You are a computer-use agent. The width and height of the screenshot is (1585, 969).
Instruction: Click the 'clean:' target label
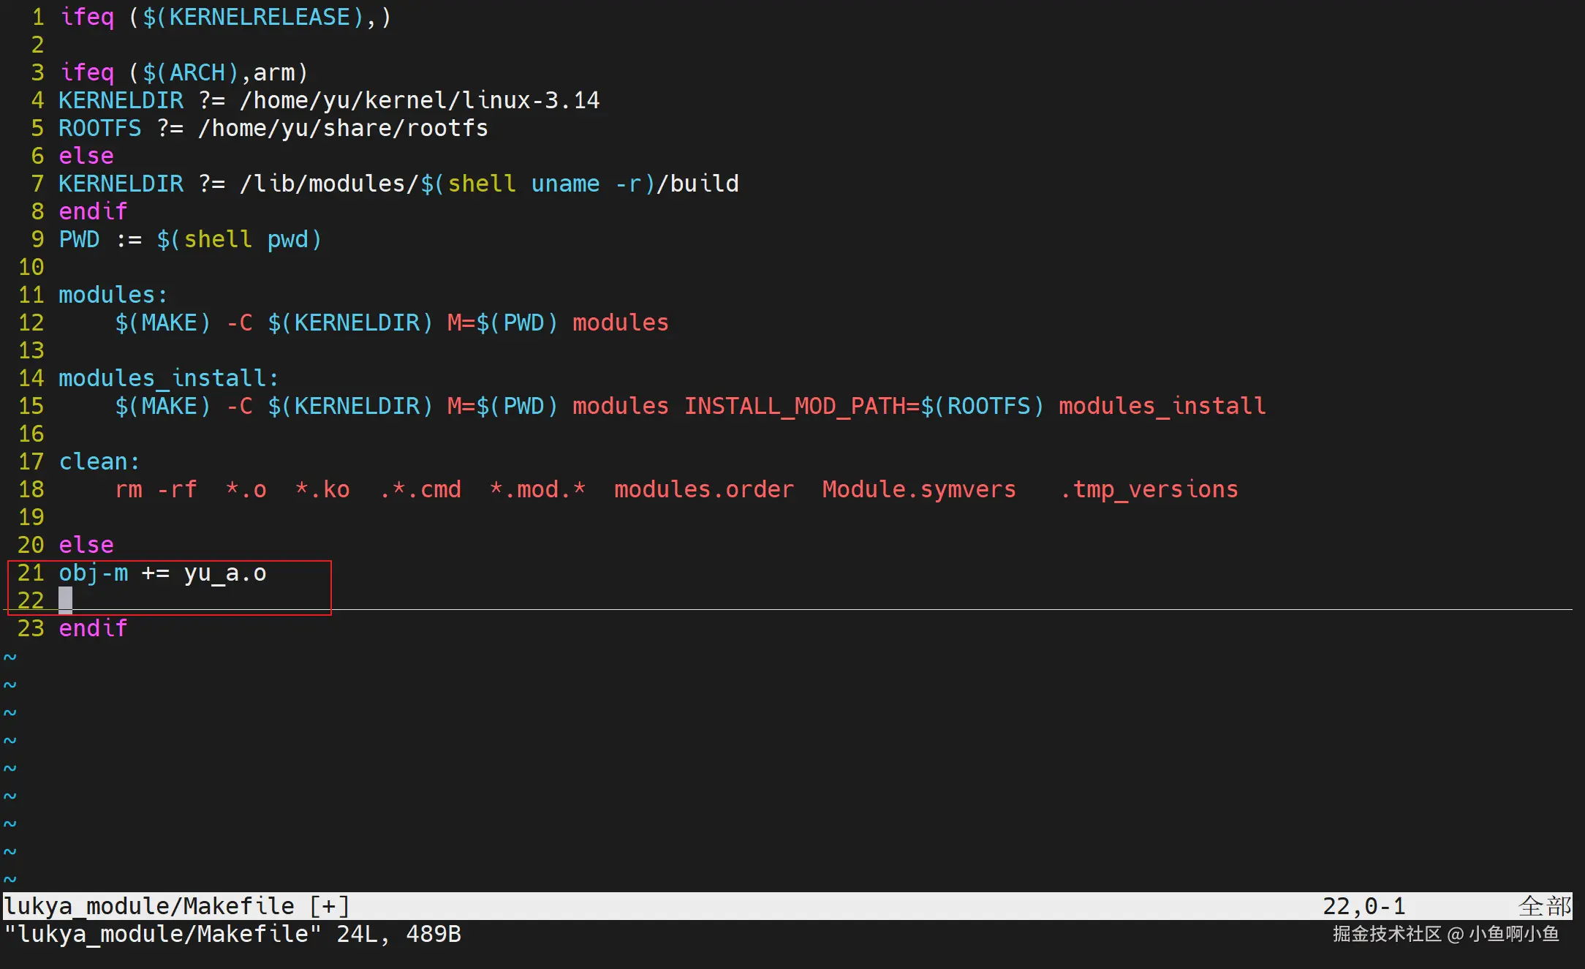coord(99,461)
